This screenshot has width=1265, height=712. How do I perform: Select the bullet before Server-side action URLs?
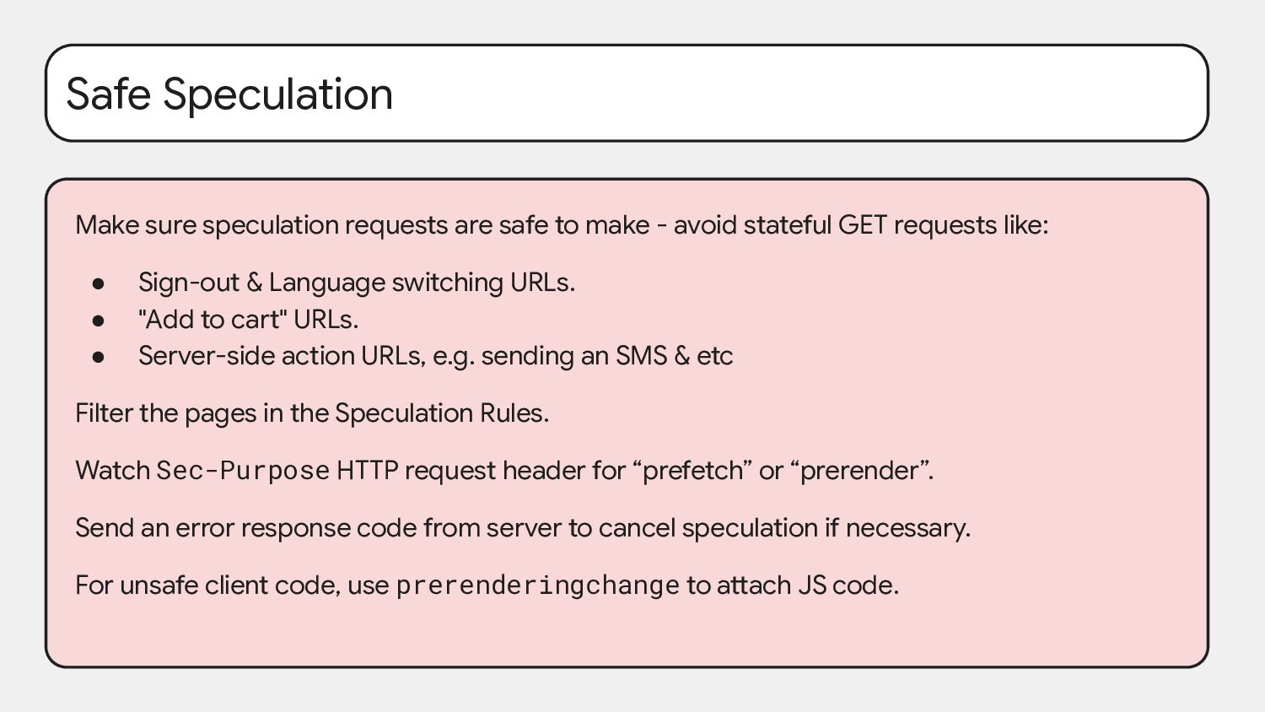[99, 357]
